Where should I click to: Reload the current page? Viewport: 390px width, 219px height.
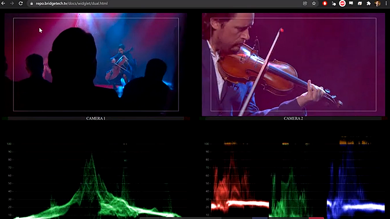21,3
